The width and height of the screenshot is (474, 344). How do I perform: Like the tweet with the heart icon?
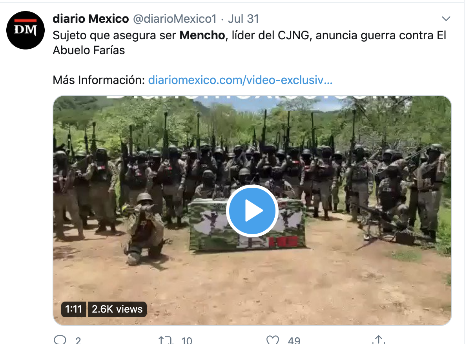(x=272, y=340)
